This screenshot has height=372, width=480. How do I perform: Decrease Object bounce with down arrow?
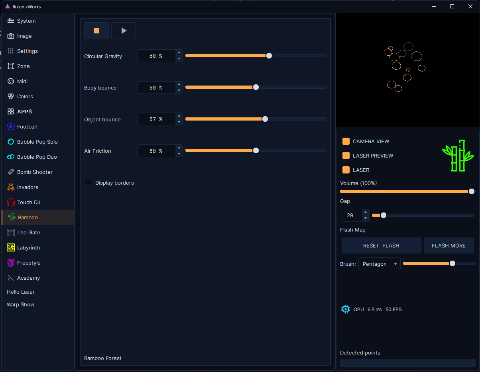179,122
